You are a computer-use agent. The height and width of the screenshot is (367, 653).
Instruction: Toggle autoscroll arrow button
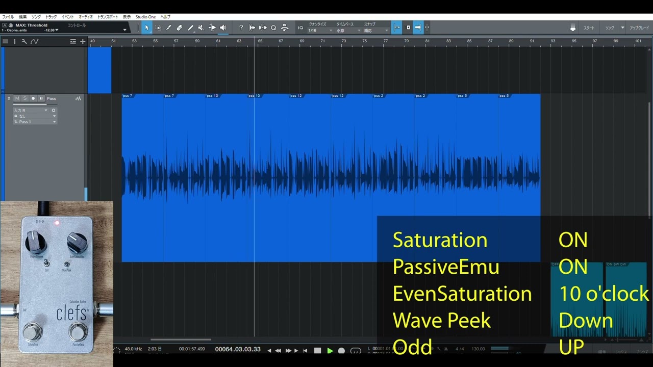(418, 28)
